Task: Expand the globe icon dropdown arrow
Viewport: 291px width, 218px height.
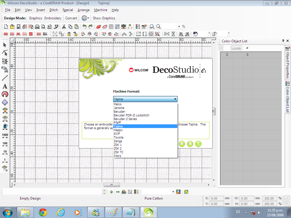Action: [x=88, y=18]
